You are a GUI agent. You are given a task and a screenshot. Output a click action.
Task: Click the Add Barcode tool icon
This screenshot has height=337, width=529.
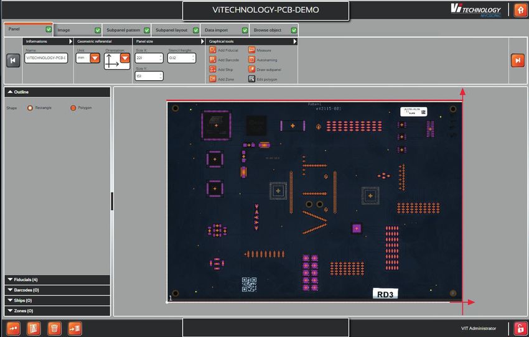[x=213, y=60]
